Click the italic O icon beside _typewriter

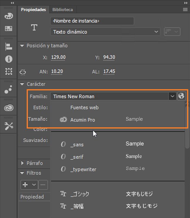coord(63,169)
